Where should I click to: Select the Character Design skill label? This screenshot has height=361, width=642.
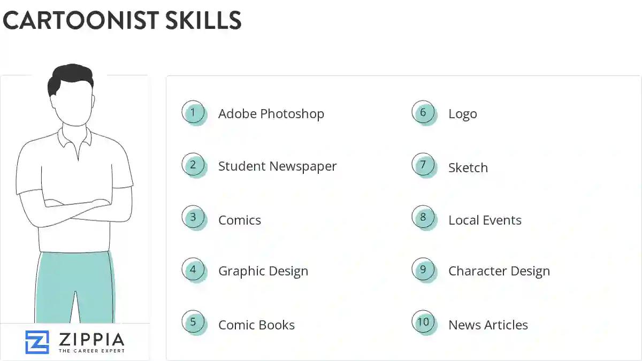499,271
